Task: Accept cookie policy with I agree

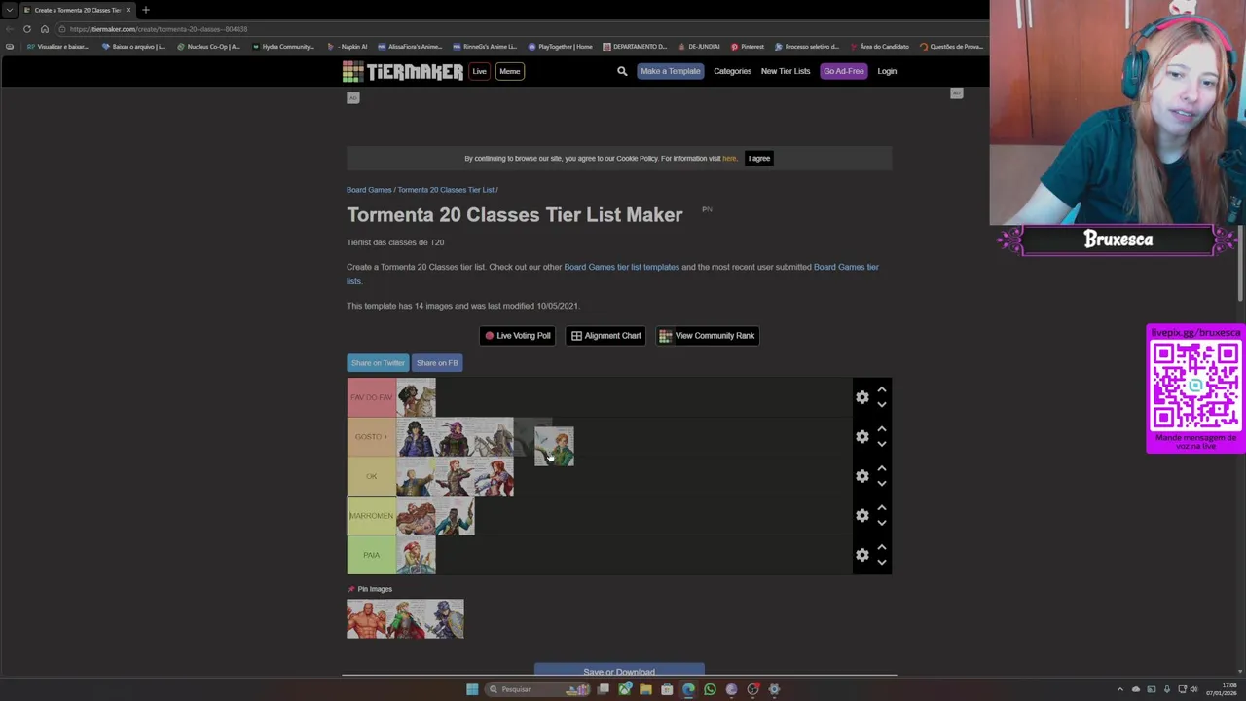Action: pyautogui.click(x=759, y=158)
